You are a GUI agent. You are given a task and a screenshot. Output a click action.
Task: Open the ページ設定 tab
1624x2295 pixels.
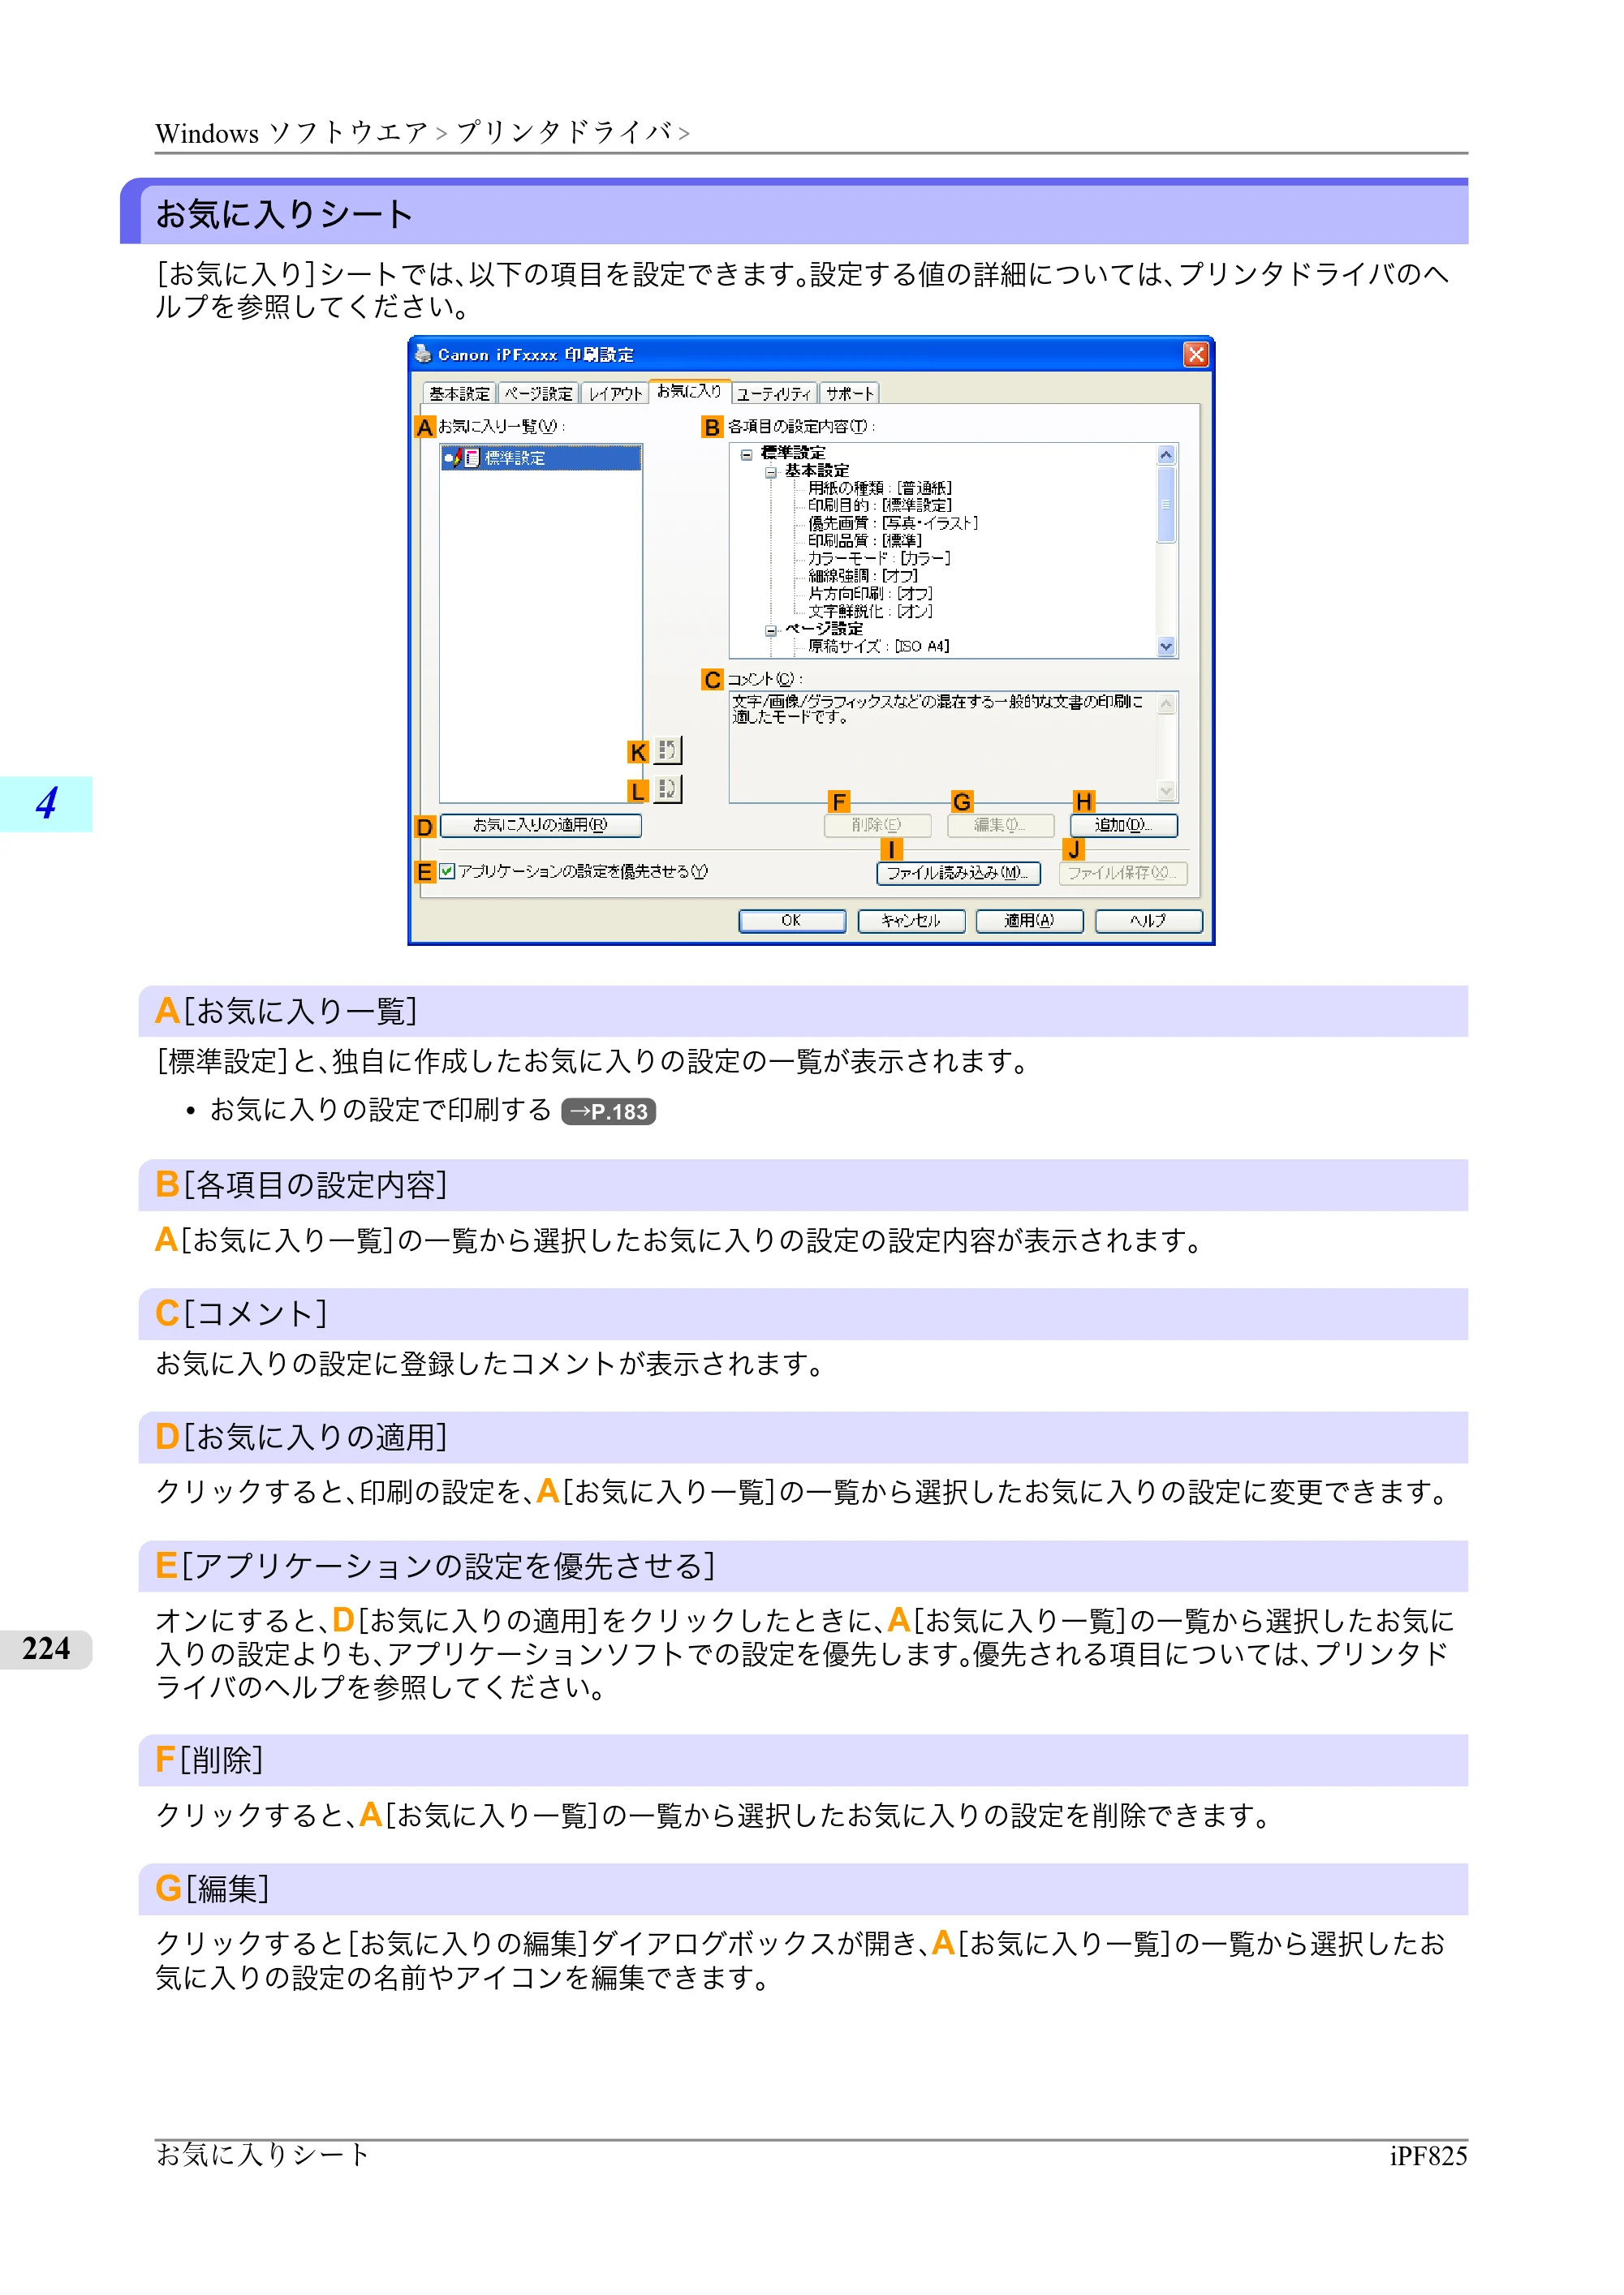(538, 393)
